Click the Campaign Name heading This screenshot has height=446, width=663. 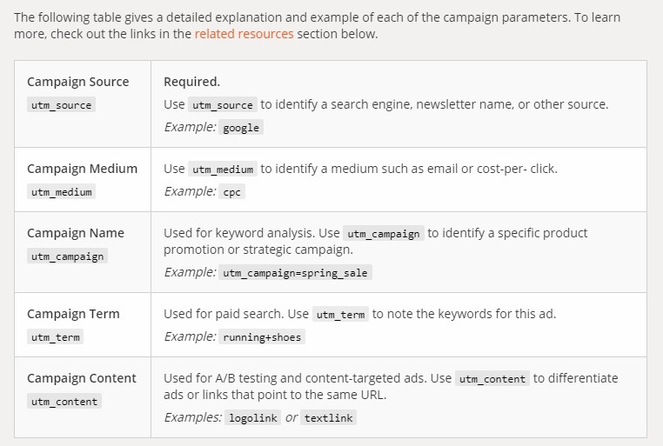coord(76,233)
